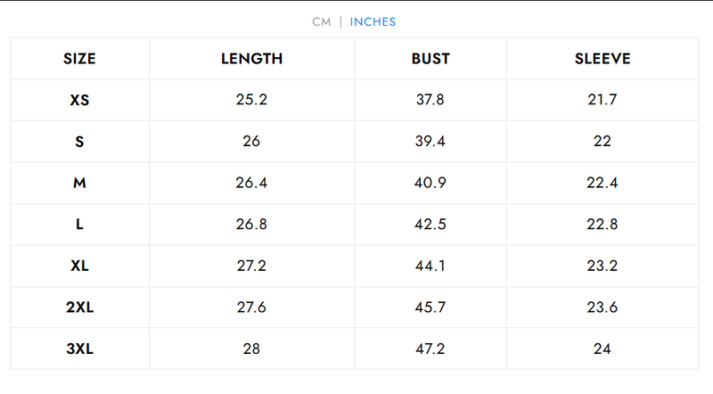Click the L size row label
This screenshot has width=713, height=394.
[x=79, y=224]
